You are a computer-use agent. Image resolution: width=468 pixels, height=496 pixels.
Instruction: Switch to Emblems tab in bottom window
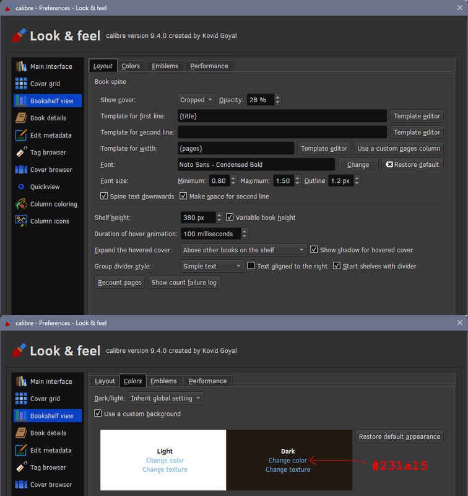point(163,381)
